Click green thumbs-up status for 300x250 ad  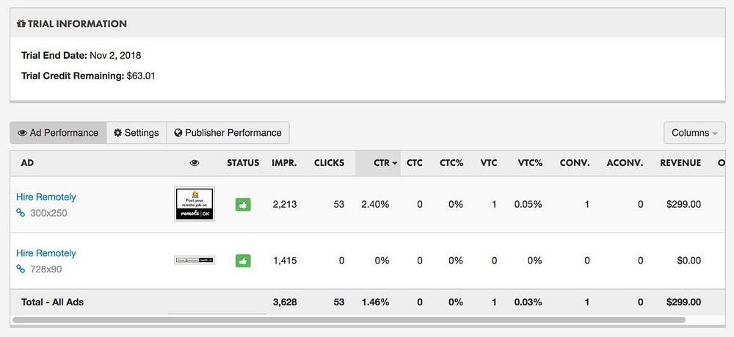pyautogui.click(x=243, y=204)
